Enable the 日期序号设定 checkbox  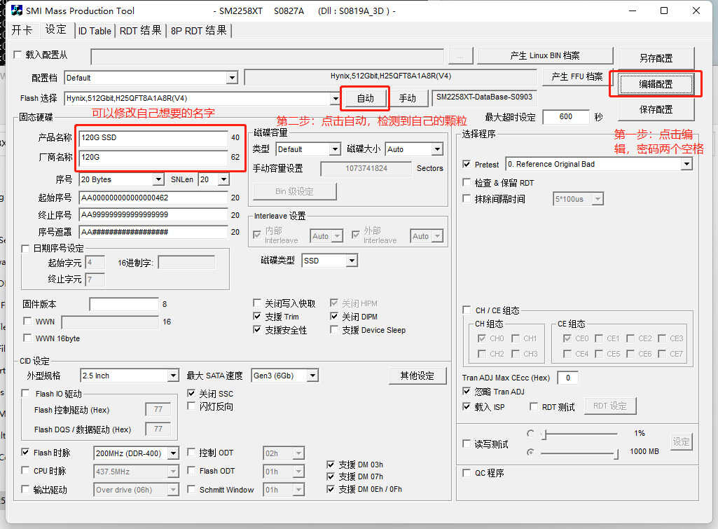26,248
